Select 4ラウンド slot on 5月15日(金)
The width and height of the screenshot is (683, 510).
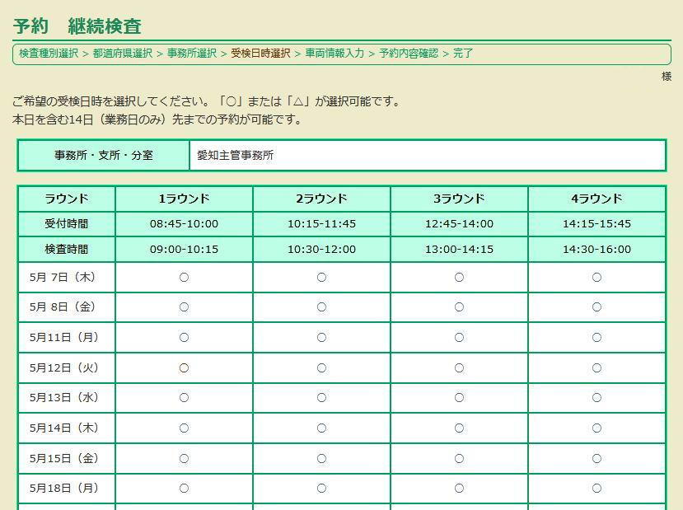click(596, 459)
